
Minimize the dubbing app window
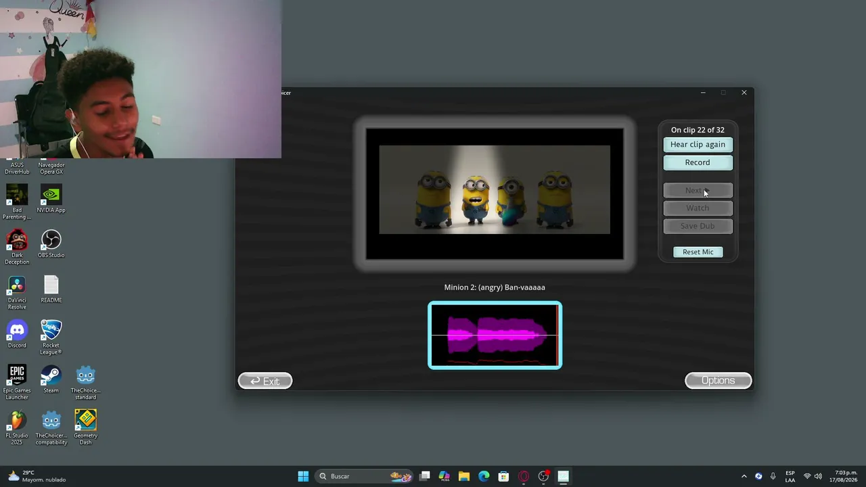(x=703, y=93)
